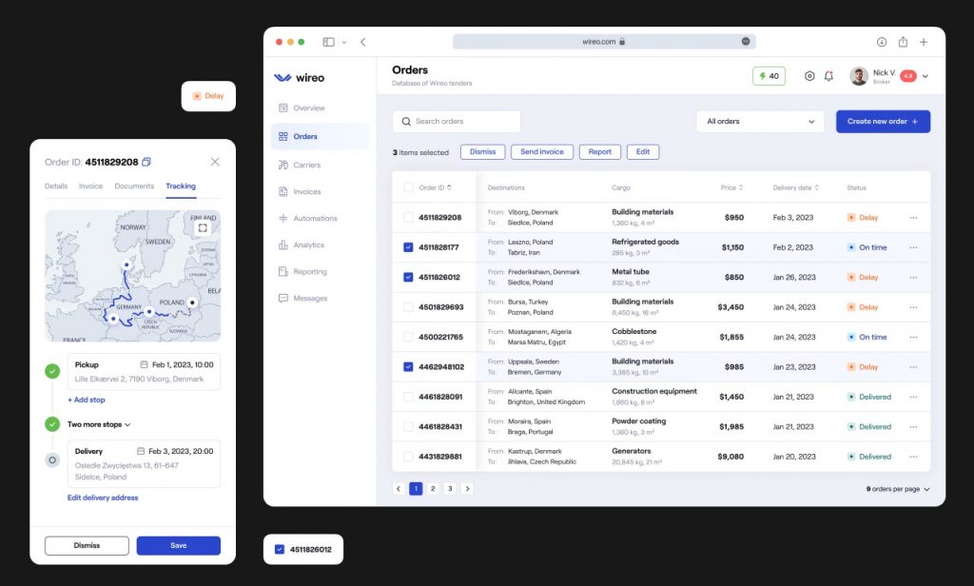Image resolution: width=974 pixels, height=586 pixels.
Task: Open Nick V. profile menu chevron
Action: (925, 77)
